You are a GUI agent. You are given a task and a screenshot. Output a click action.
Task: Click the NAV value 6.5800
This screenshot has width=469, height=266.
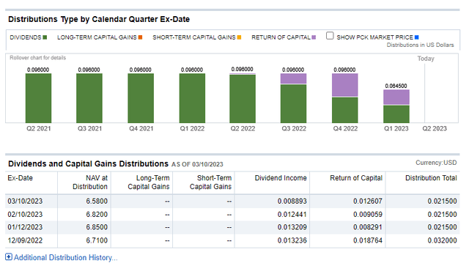[x=97, y=201]
